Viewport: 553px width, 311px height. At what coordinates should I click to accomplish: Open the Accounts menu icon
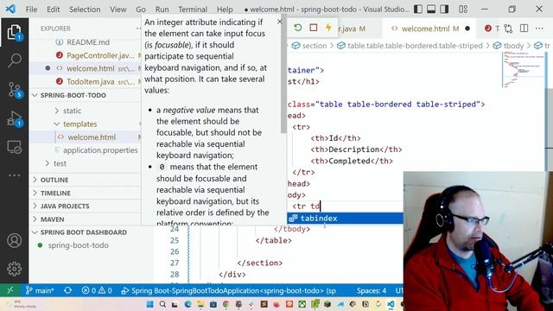coord(14,240)
